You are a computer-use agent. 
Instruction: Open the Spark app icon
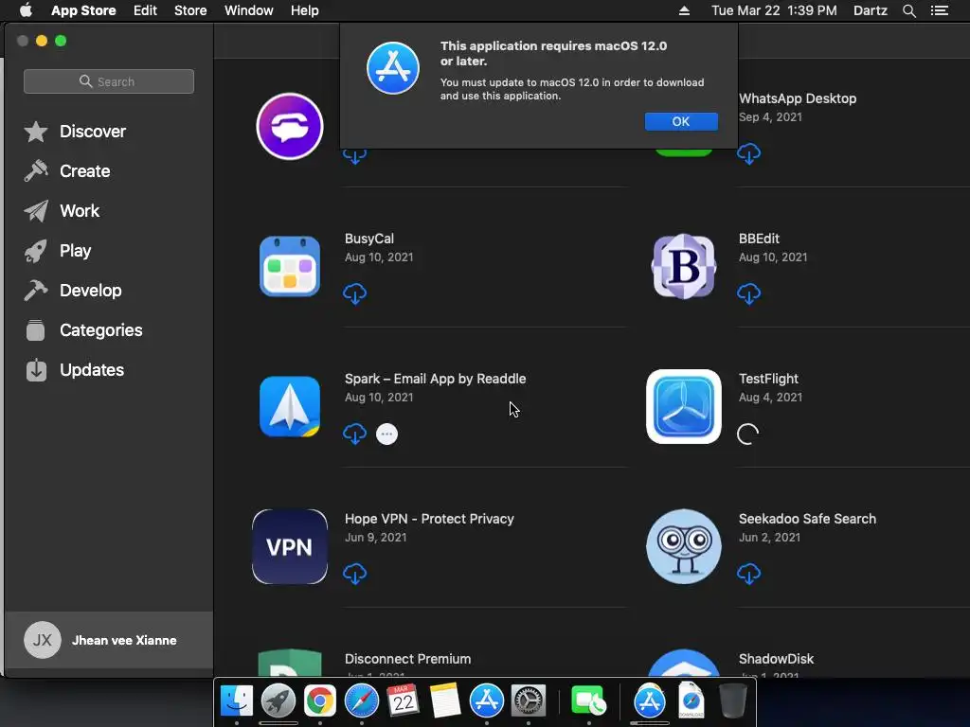[290, 406]
